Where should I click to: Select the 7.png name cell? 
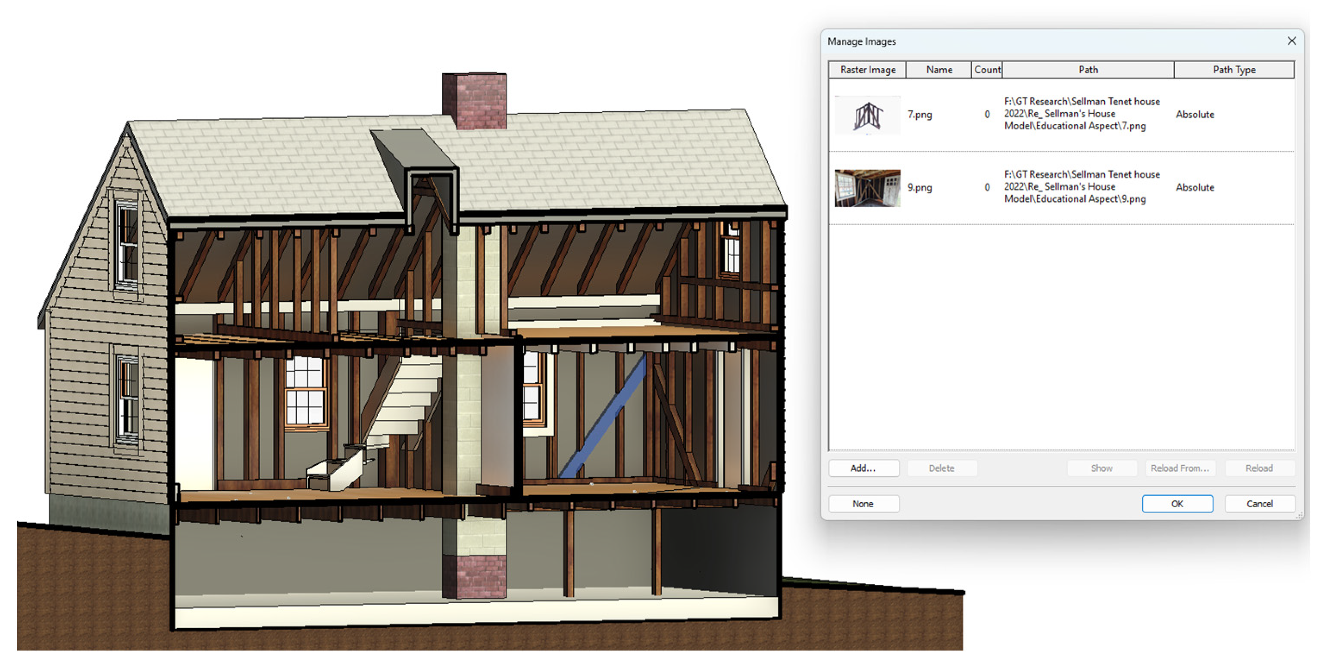[x=920, y=115]
